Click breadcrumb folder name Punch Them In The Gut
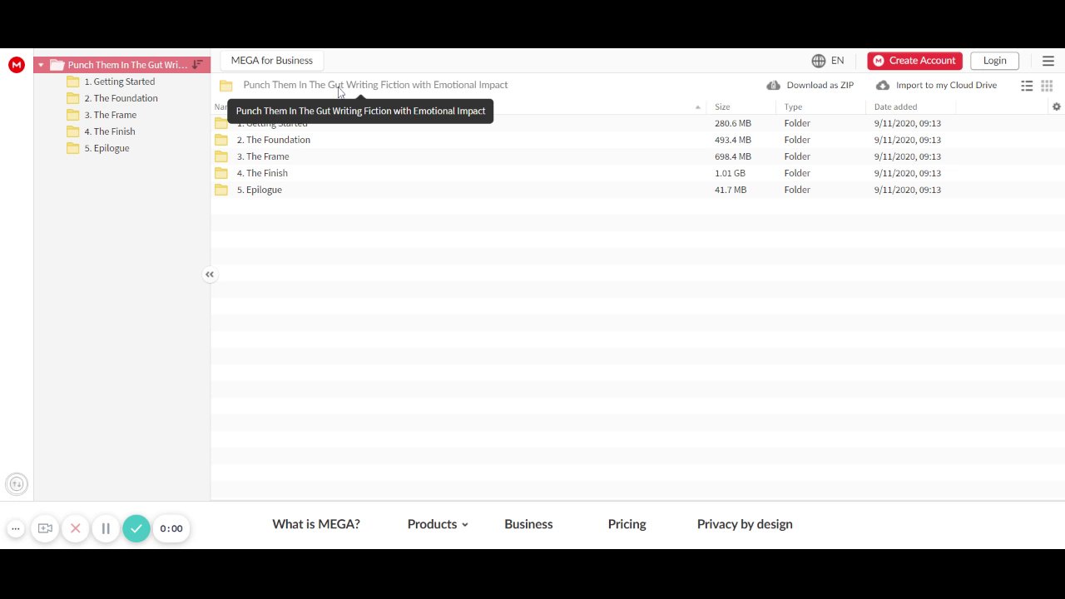 click(375, 85)
